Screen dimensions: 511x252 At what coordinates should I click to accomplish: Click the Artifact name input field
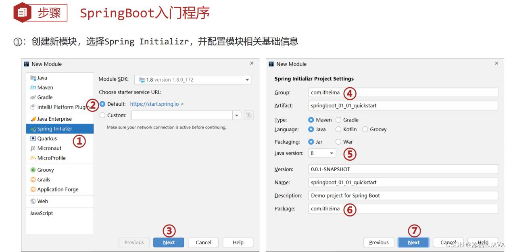(x=403, y=106)
